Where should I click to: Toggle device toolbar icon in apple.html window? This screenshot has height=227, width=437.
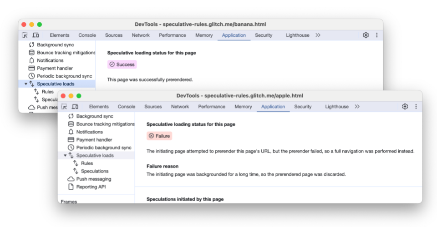75,107
